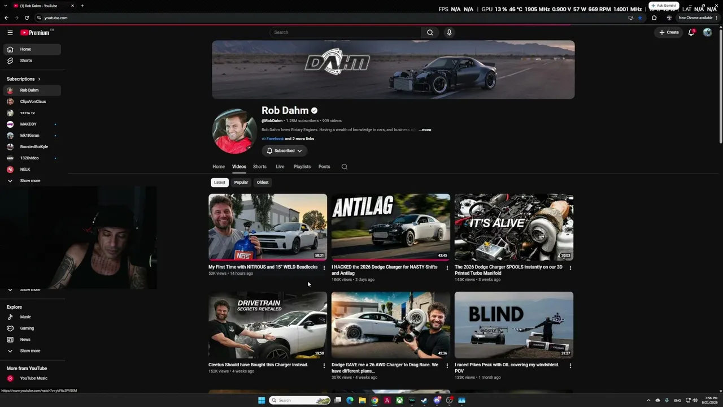Screen dimensions: 723x407
Task: Open the ClipsVonClaus subscription
Action: coord(32,102)
